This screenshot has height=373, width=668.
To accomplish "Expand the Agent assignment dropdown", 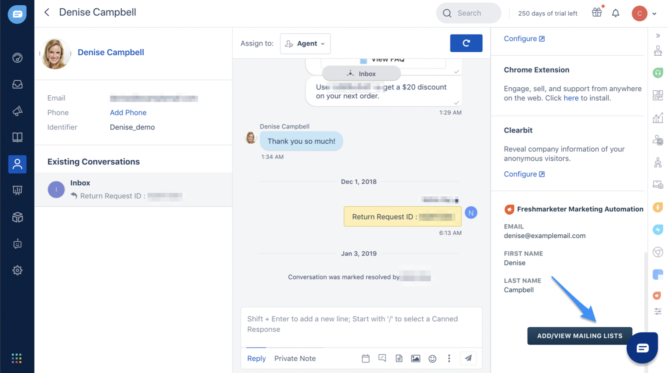I will coord(305,43).
